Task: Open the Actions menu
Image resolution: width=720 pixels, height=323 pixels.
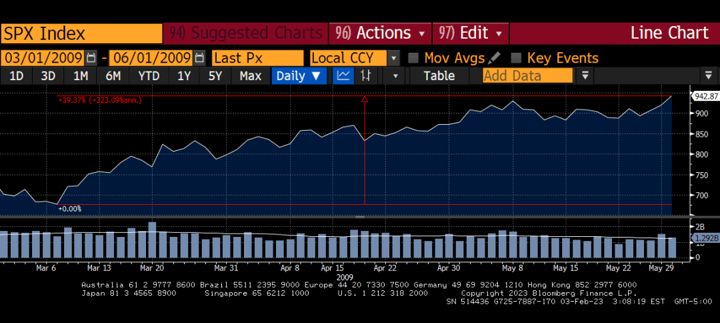Action: pyautogui.click(x=382, y=33)
